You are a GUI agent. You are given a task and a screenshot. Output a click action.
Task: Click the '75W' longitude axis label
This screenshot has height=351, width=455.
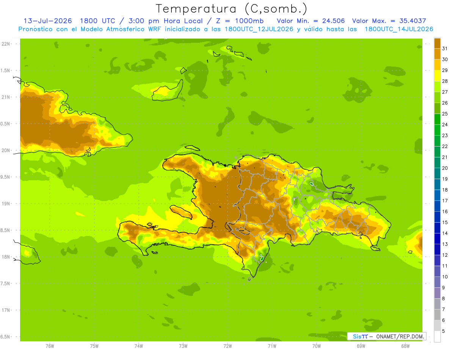[94, 346]
